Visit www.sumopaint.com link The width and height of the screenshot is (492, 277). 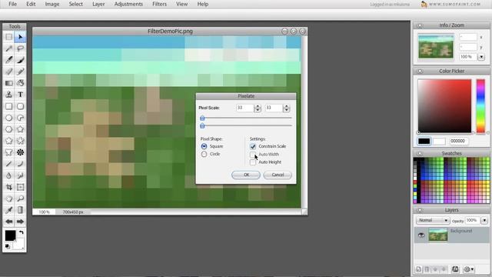click(454, 5)
